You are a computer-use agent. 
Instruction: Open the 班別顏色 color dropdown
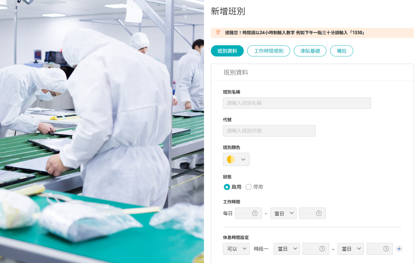point(236,160)
